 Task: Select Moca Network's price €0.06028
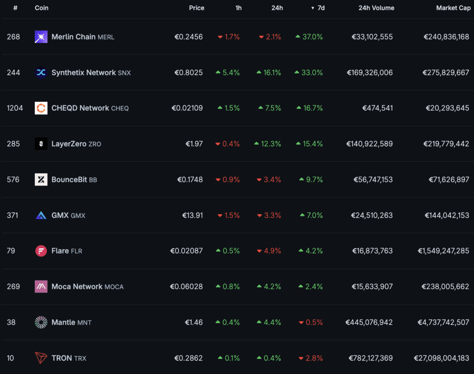186,287
